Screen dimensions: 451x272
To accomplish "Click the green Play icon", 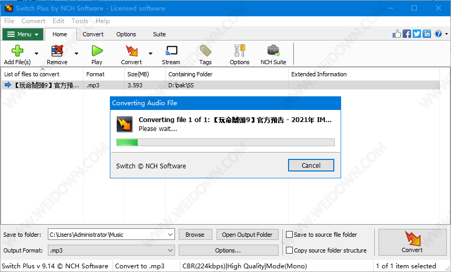I will (97, 51).
